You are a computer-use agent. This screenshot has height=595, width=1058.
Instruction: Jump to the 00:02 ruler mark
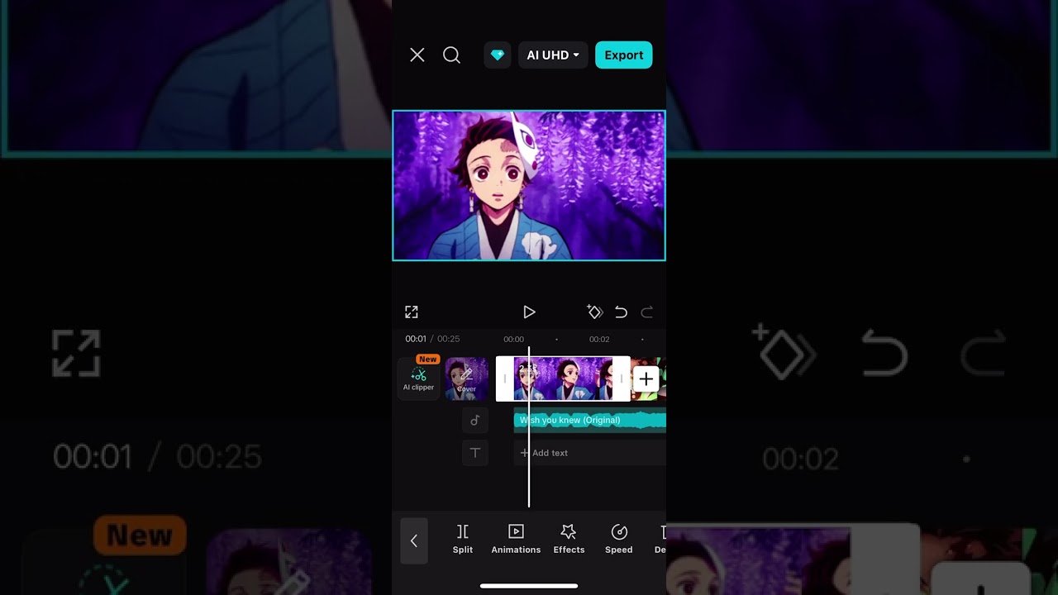point(599,340)
